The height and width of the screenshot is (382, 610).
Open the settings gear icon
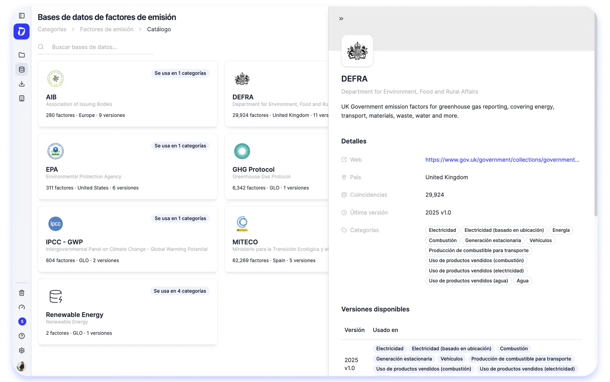(x=22, y=350)
